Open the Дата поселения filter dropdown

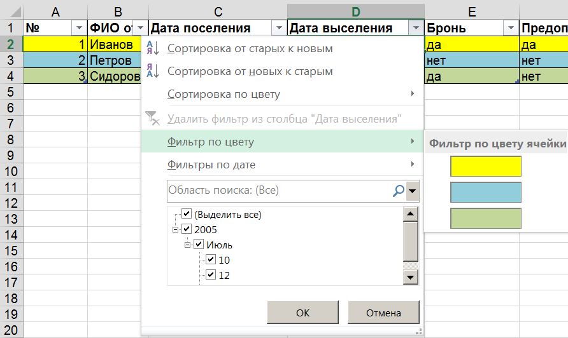[279, 28]
